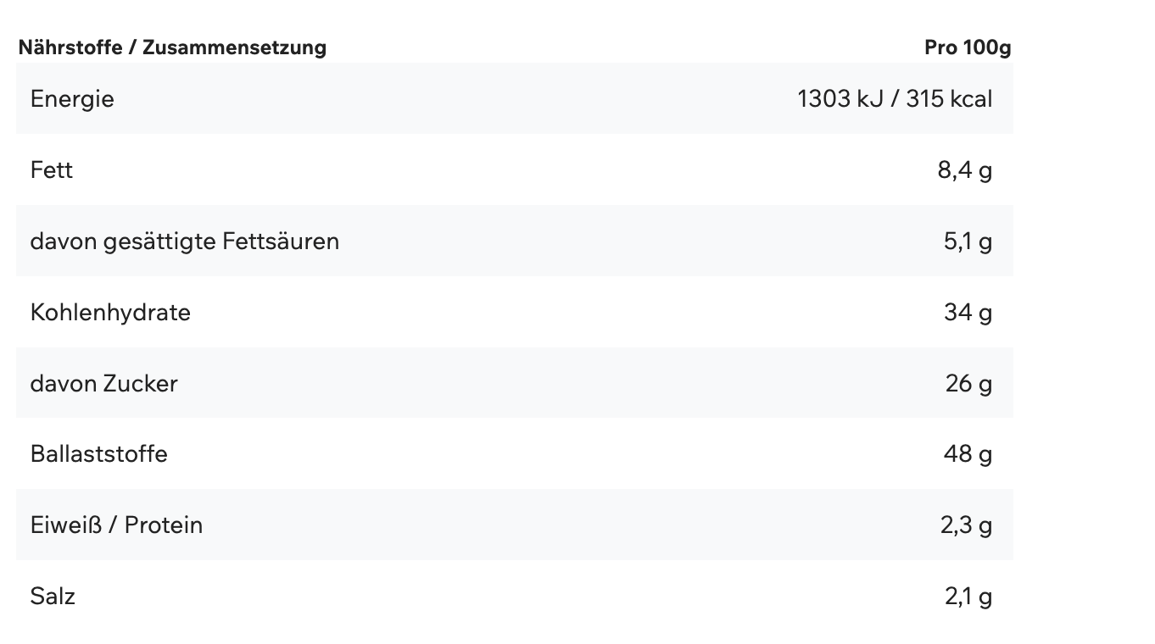Viewport: 1155px width, 644px height.
Task: Click the 2,3 g protein value
Action: [966, 525]
